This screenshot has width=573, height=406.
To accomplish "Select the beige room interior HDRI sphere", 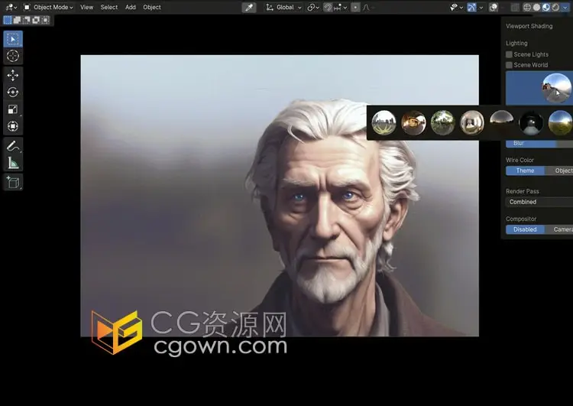I will click(472, 123).
